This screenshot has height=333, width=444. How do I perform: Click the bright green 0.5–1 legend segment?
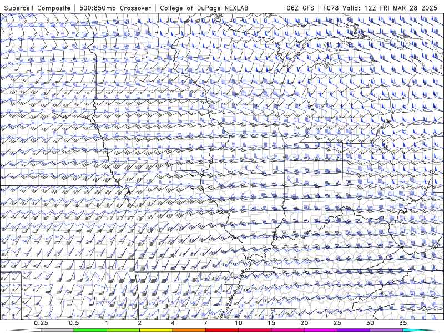tap(90, 330)
